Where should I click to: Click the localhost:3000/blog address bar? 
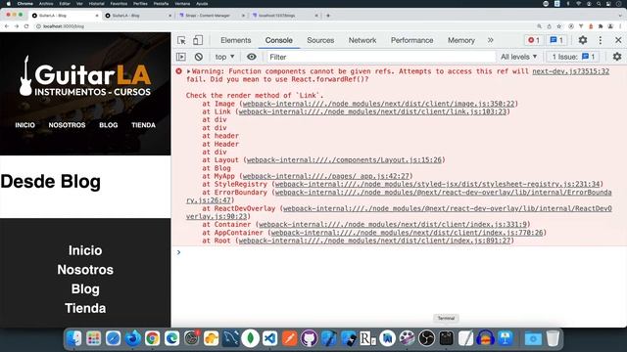click(63, 26)
